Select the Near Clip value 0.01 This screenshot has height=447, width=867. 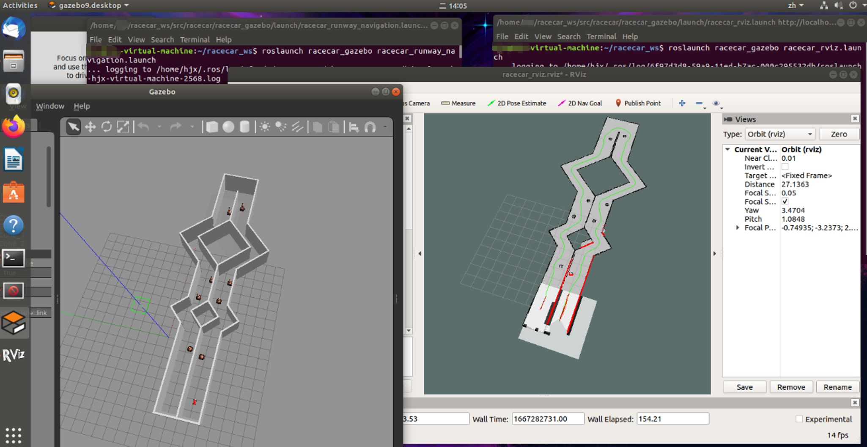click(x=788, y=158)
